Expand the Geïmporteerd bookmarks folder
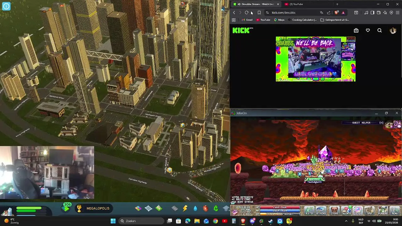The height and width of the screenshot is (226, 402). coord(334,20)
